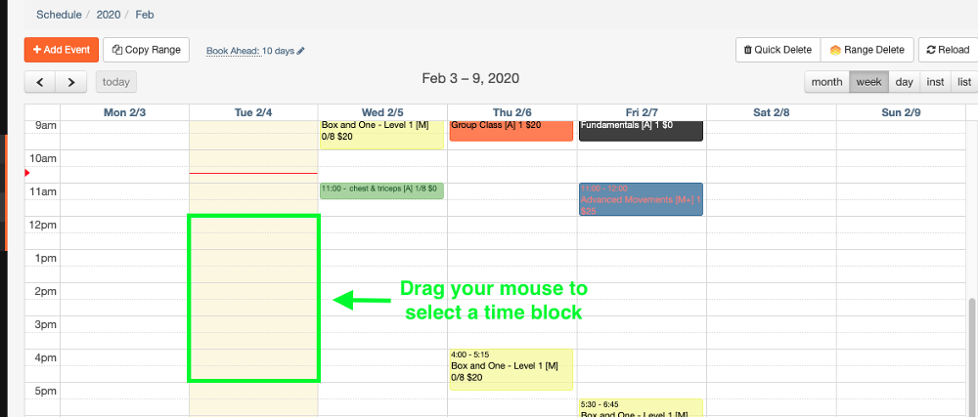Select the week view tab

coord(868,81)
